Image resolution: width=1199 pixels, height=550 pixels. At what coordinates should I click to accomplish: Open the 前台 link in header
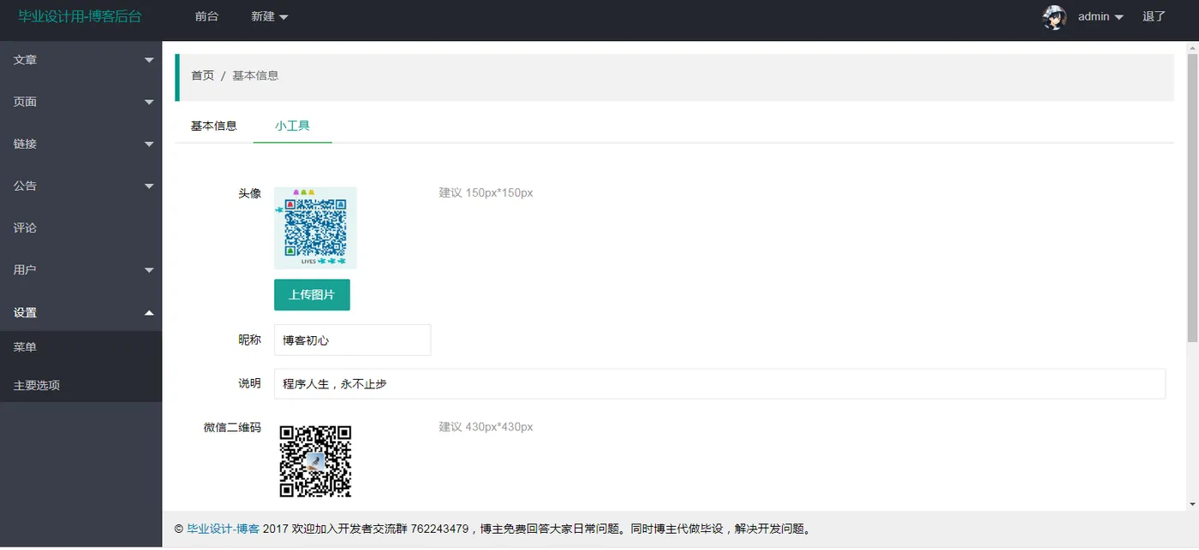pyautogui.click(x=206, y=16)
